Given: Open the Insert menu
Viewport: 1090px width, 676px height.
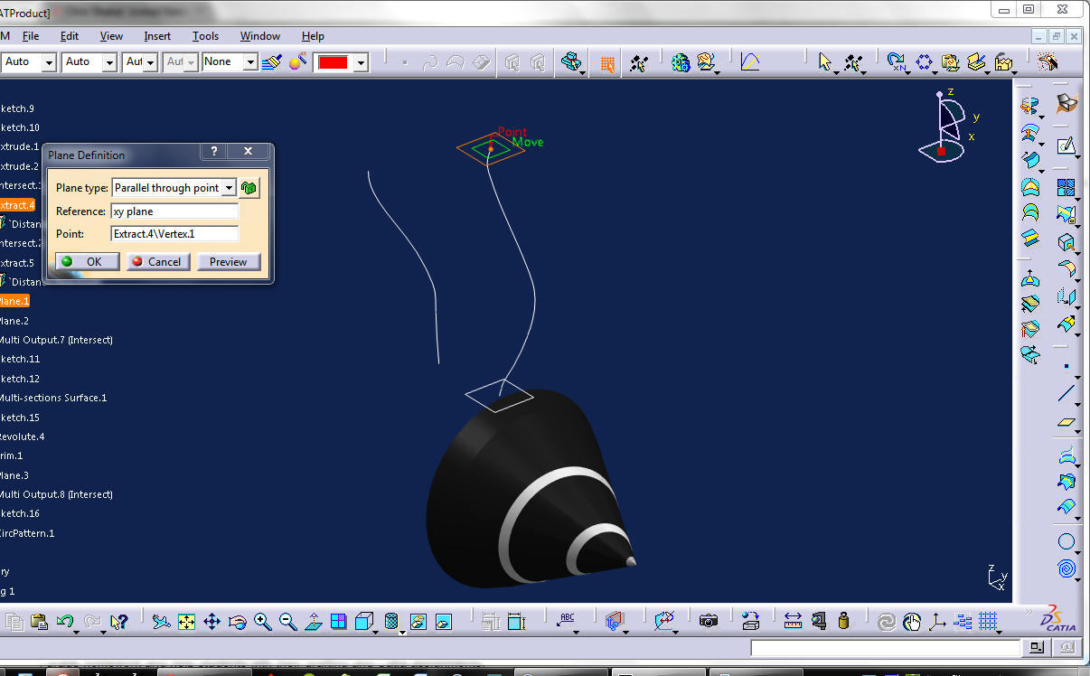Looking at the screenshot, I should 157,36.
